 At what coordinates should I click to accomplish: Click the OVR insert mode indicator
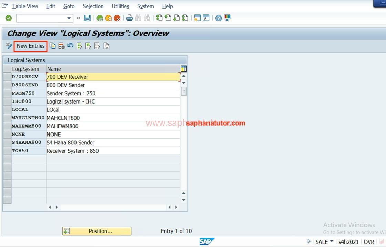(369, 242)
